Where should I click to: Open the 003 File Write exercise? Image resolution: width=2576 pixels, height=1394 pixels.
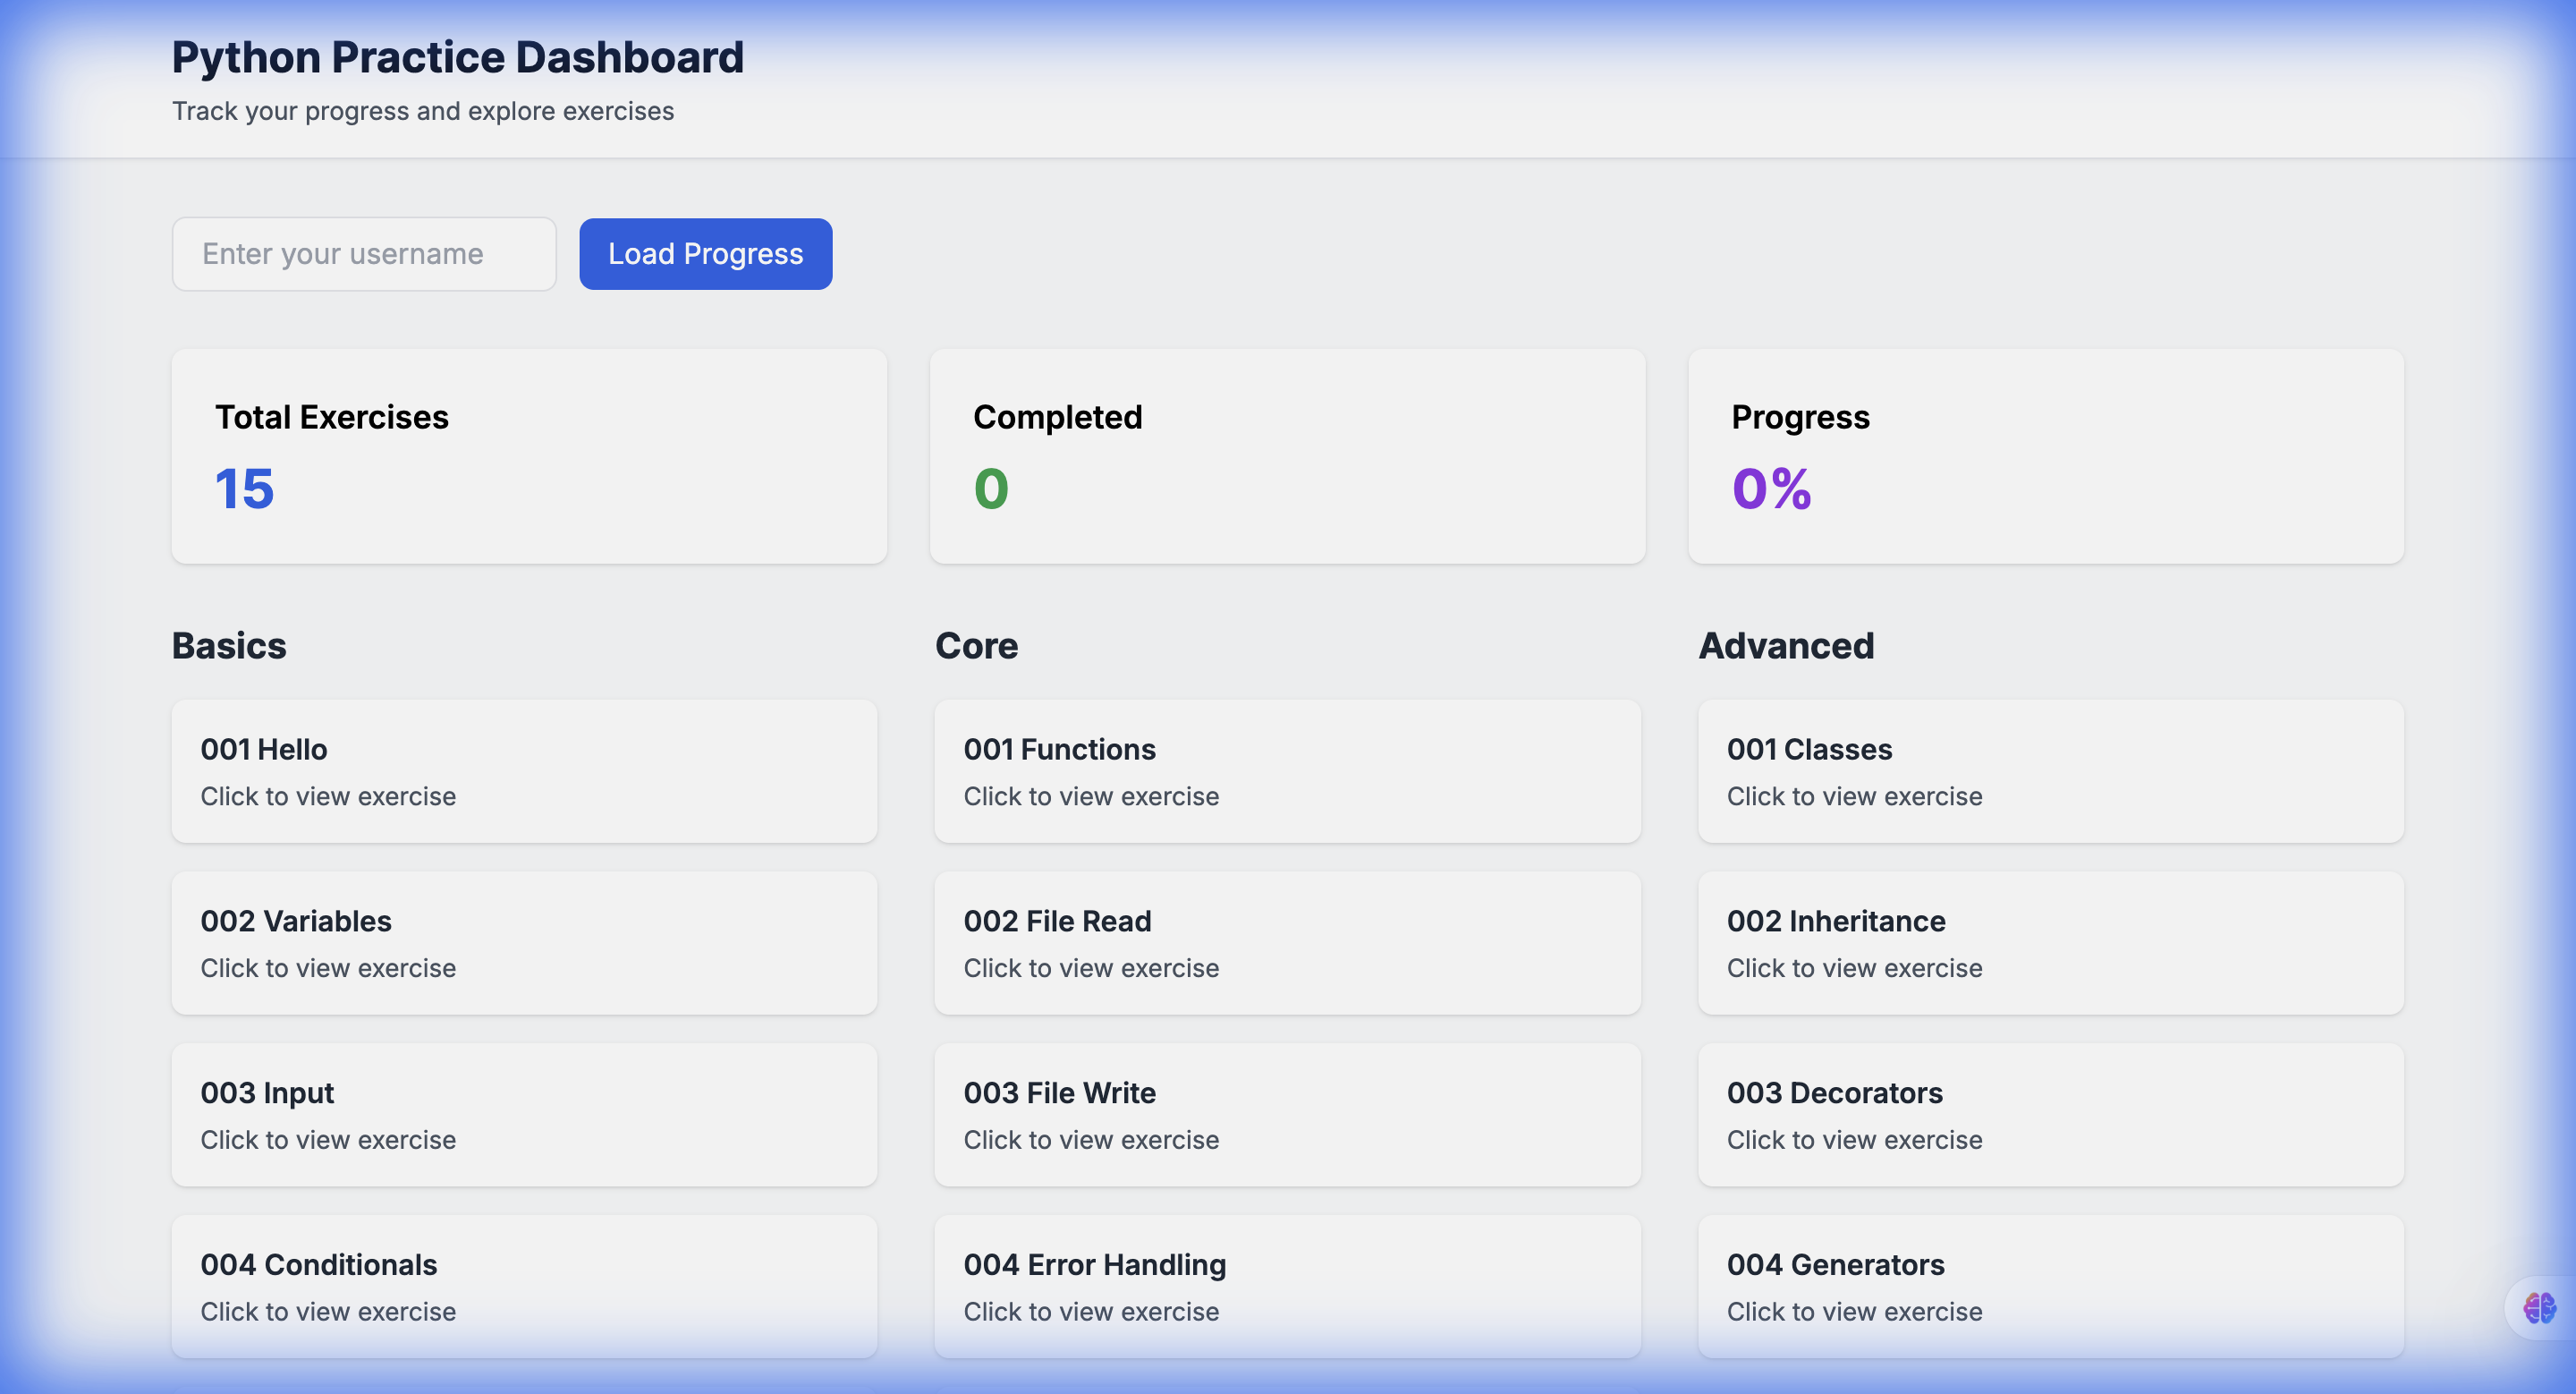[1287, 1115]
